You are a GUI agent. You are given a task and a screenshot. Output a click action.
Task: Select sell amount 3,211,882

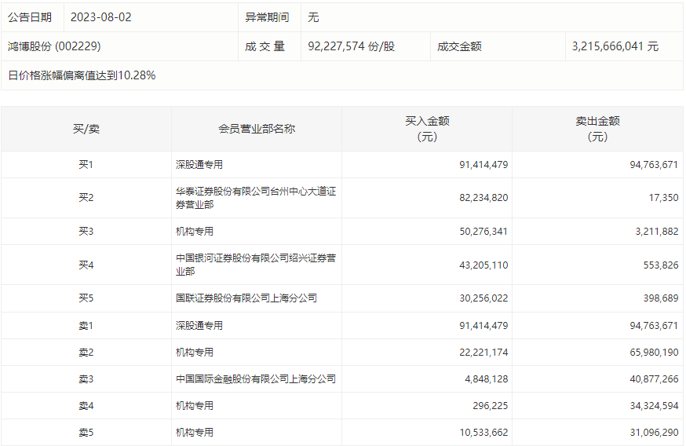point(657,231)
